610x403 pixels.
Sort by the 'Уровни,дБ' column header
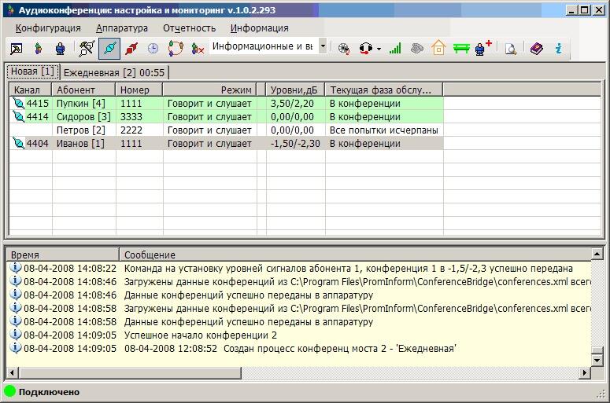point(295,90)
